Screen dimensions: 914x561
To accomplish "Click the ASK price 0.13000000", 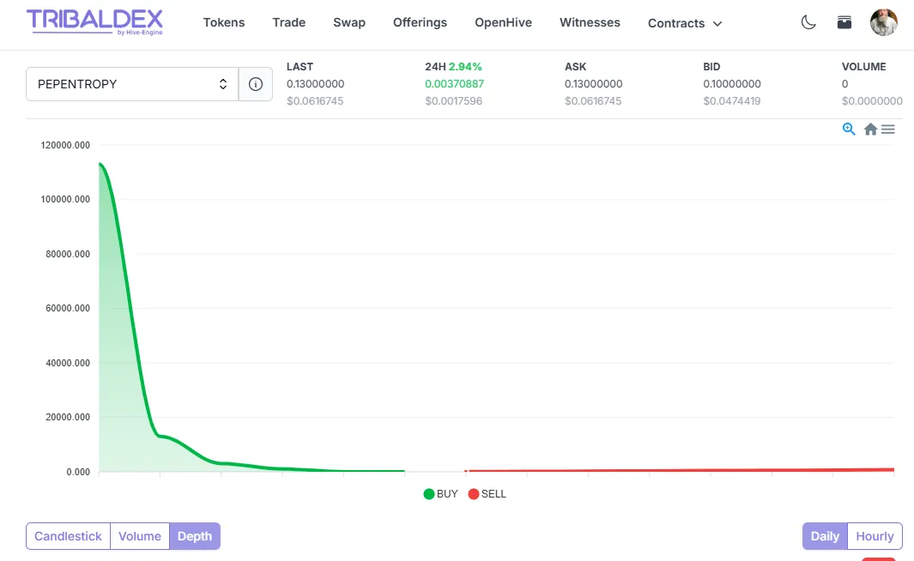I will coord(593,84).
